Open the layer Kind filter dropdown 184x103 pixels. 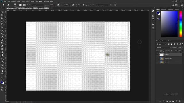(162, 44)
